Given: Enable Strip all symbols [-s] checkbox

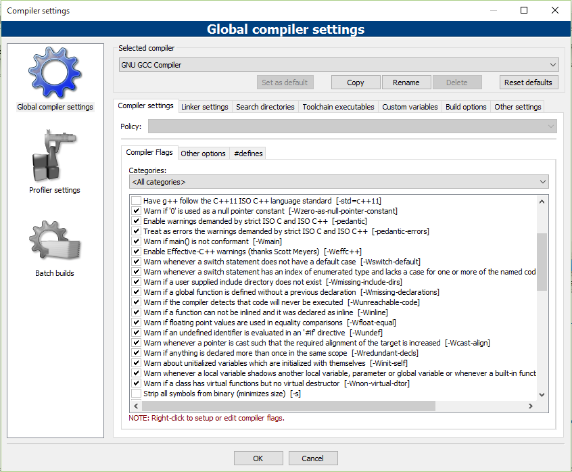Looking at the screenshot, I should pos(136,394).
